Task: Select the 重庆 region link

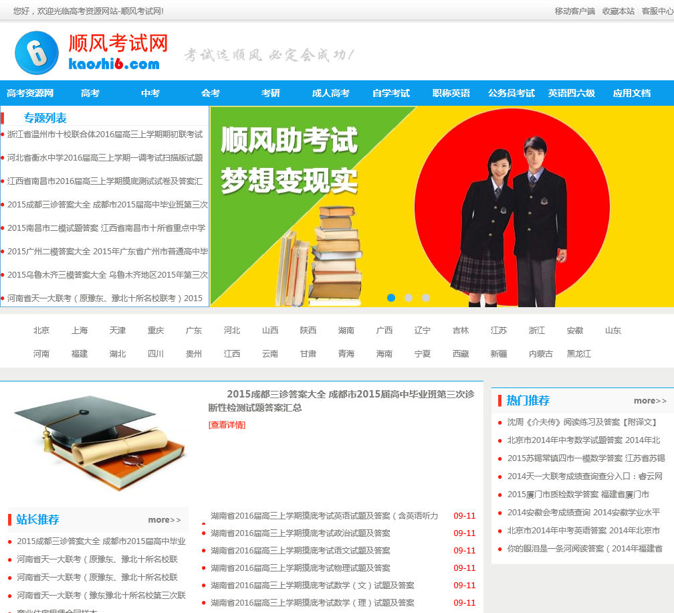Action: 156,331
